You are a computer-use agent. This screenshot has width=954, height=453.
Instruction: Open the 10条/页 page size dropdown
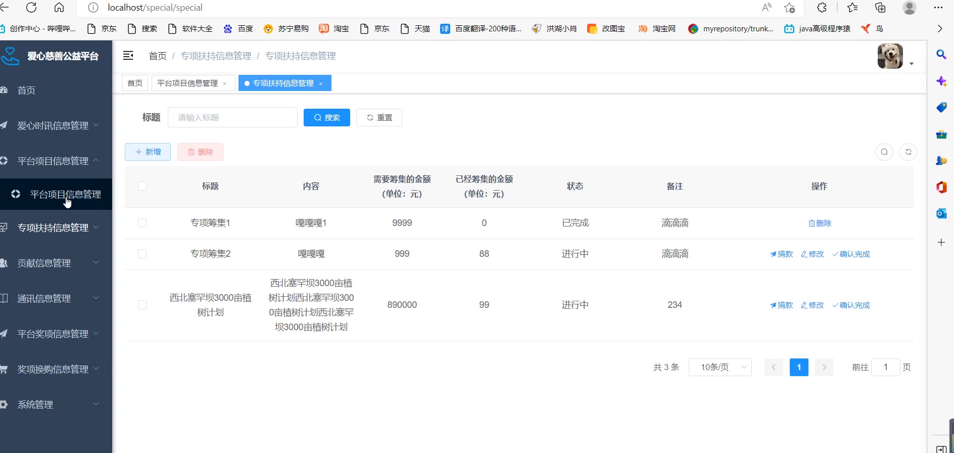click(720, 367)
